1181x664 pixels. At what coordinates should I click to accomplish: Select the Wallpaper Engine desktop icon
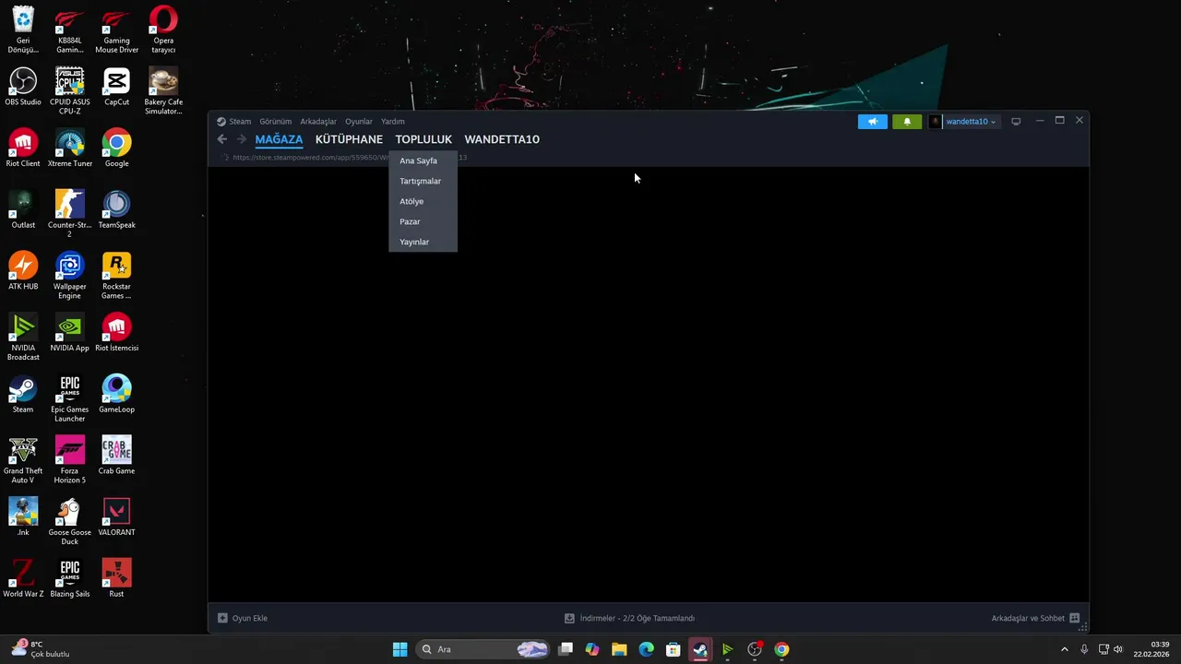[70, 275]
